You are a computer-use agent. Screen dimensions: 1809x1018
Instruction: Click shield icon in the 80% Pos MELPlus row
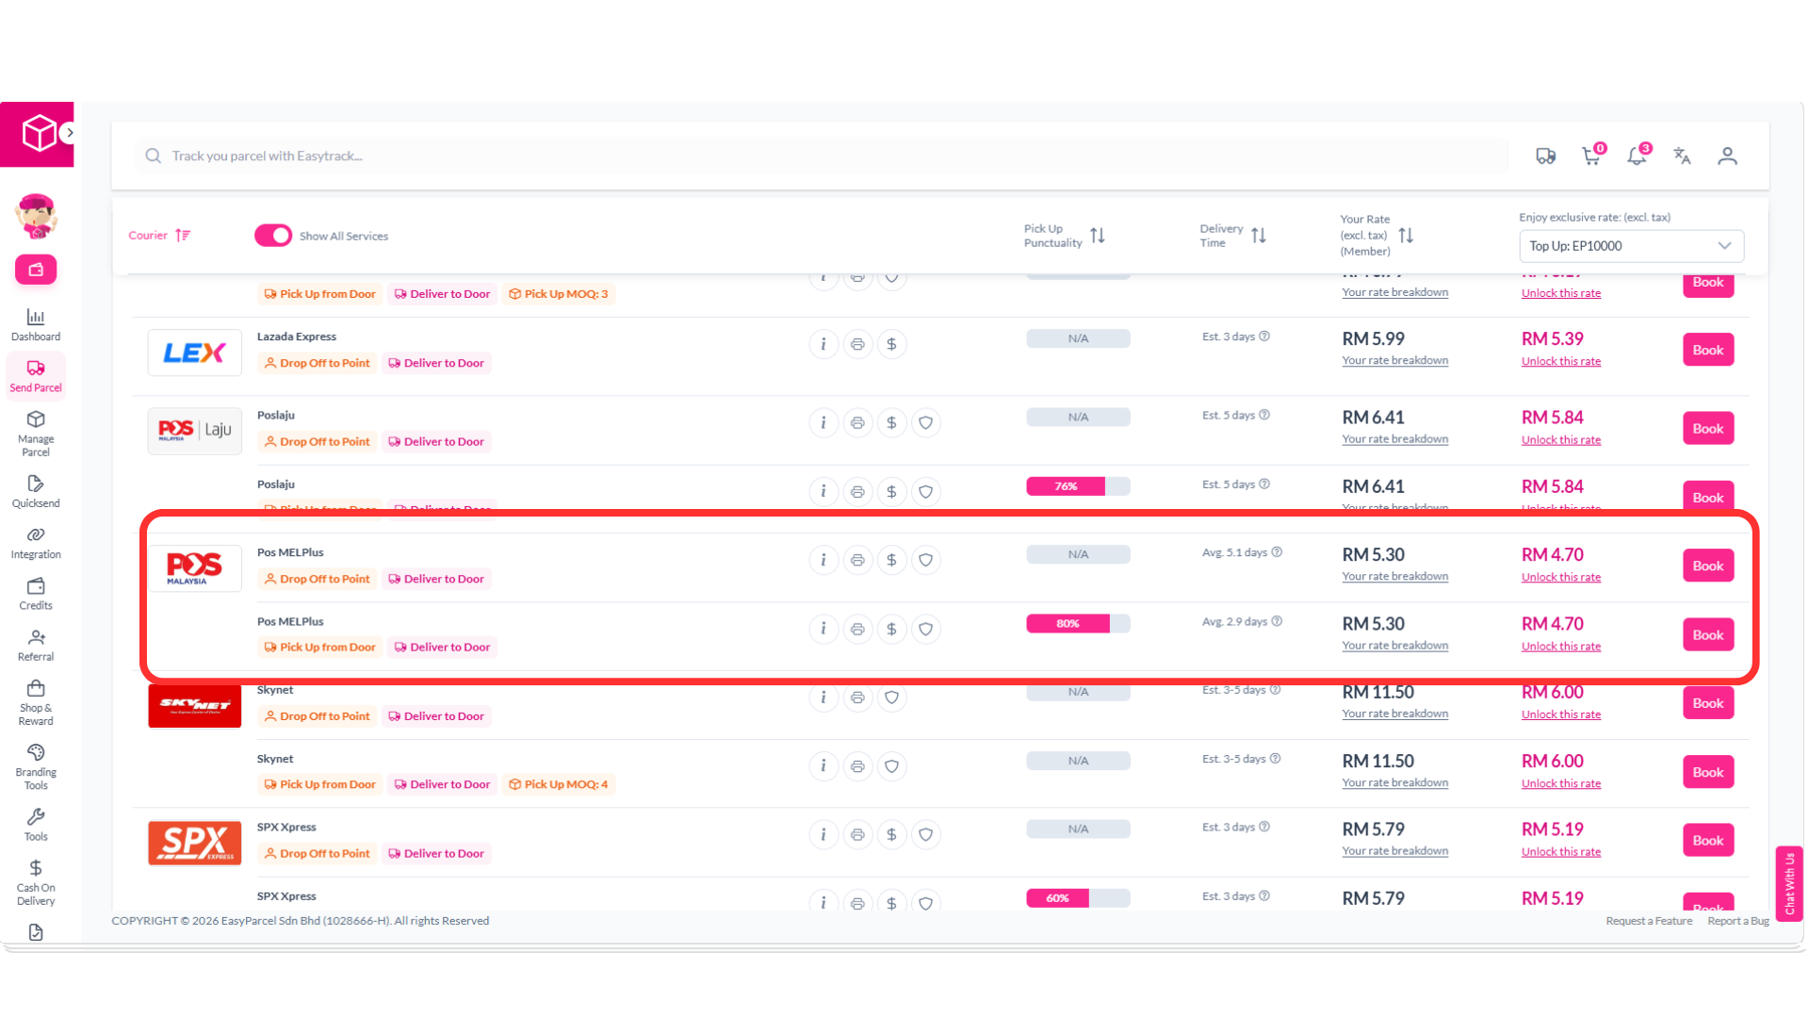925,629
